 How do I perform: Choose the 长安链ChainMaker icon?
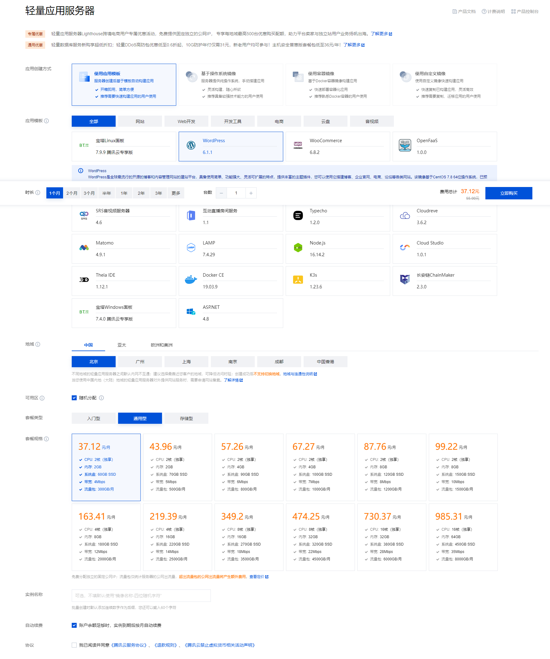[x=405, y=280]
